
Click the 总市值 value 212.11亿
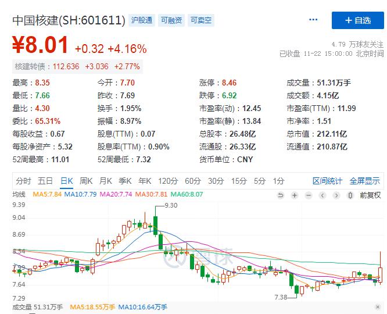click(332, 134)
